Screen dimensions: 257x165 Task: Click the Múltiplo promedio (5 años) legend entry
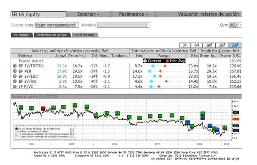33,131
